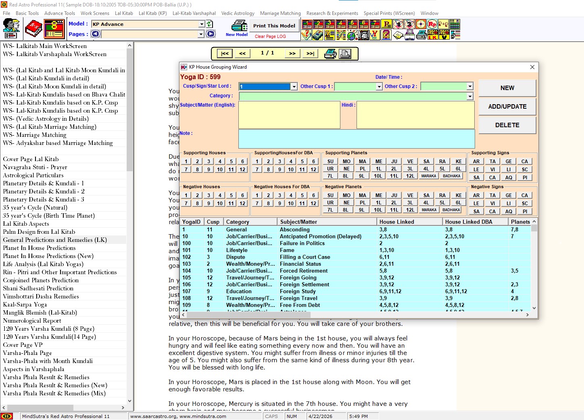This screenshot has width=584, height=420.
Task: Expand the Other Cusp 2 dropdown
Action: point(470,86)
